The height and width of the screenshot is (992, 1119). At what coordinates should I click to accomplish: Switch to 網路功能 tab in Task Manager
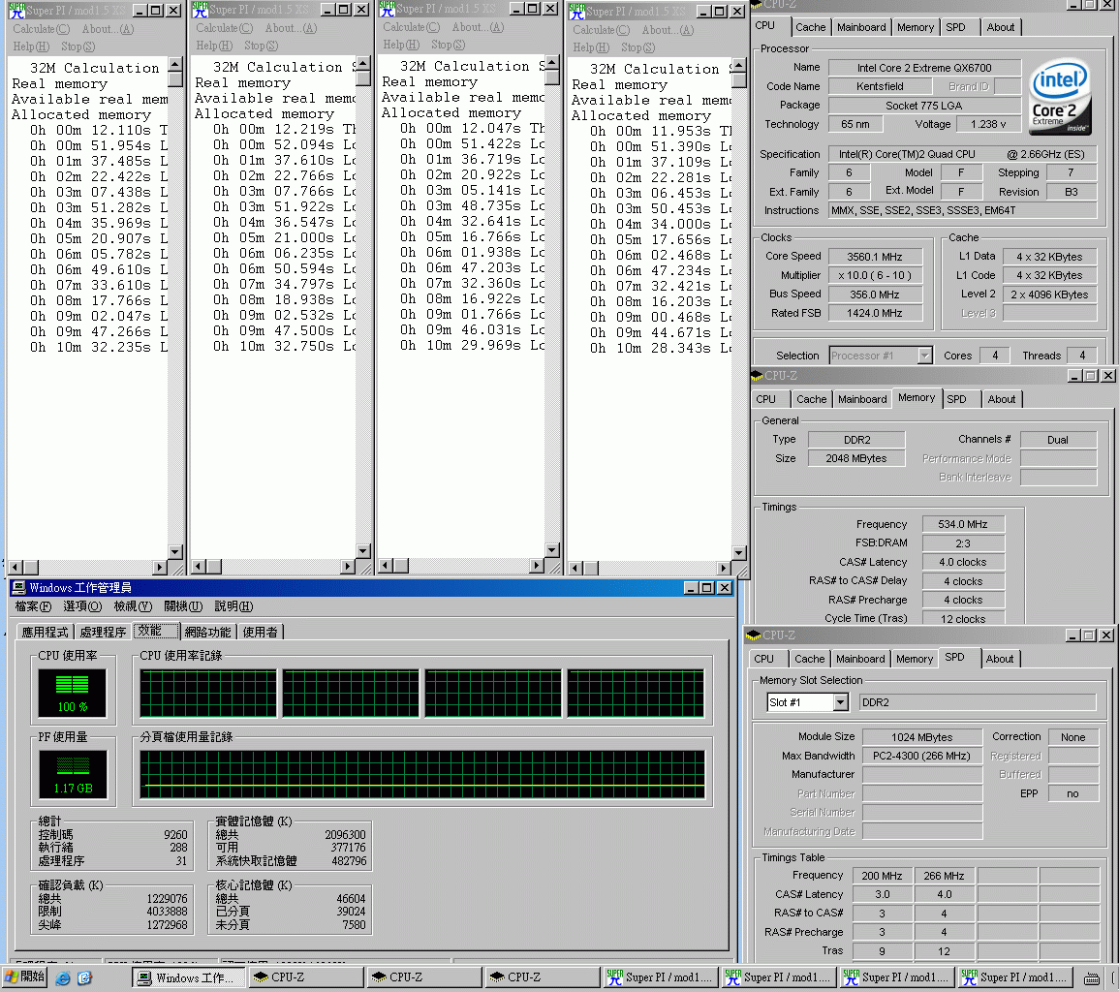coord(207,633)
